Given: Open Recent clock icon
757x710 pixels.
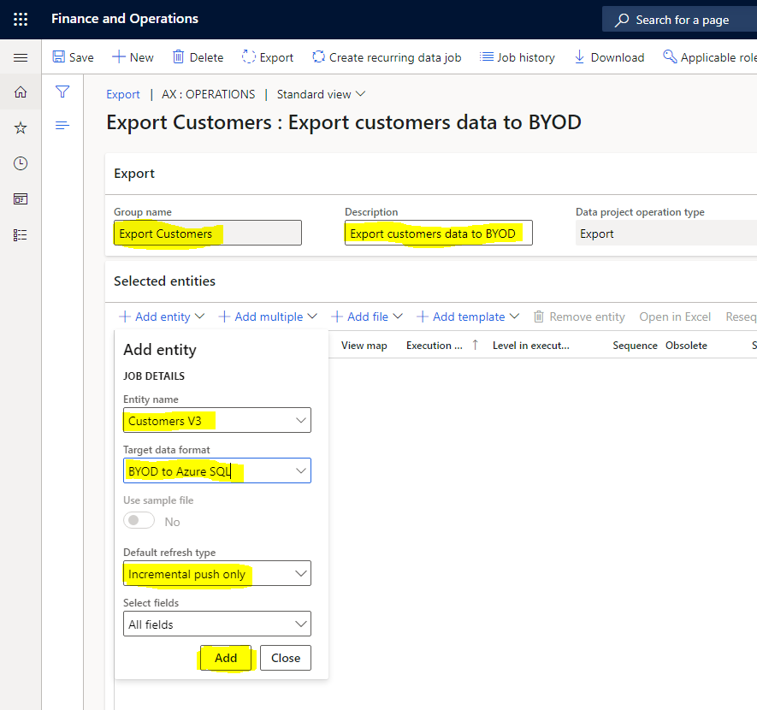Looking at the screenshot, I should coord(21,163).
